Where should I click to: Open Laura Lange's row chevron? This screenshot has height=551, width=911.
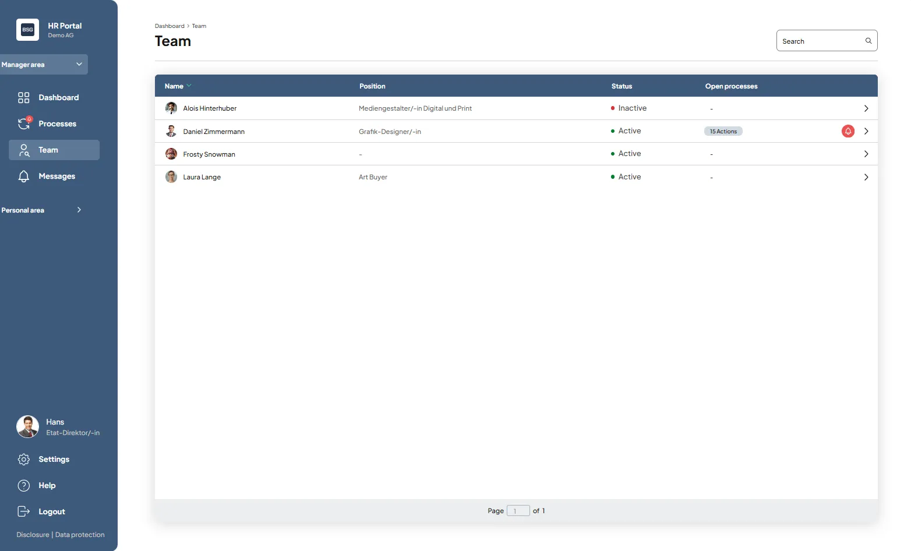[866, 177]
